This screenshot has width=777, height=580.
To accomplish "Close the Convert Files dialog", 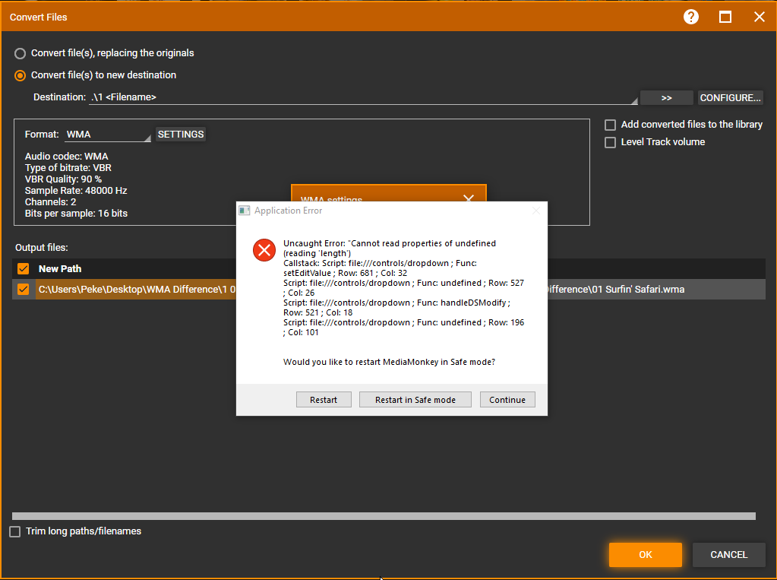I will pos(759,17).
